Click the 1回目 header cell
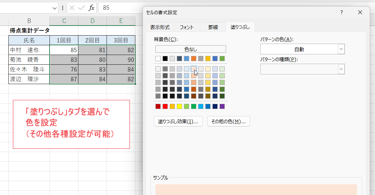The width and height of the screenshot is (375, 195). [64, 40]
